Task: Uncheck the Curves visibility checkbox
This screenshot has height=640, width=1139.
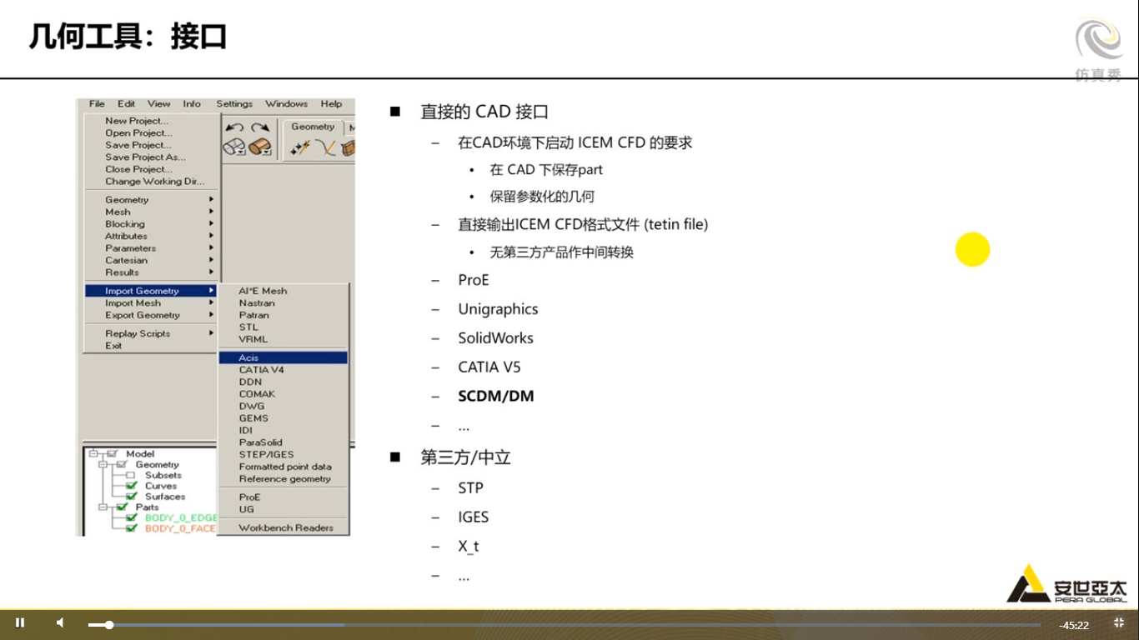Action: (130, 487)
